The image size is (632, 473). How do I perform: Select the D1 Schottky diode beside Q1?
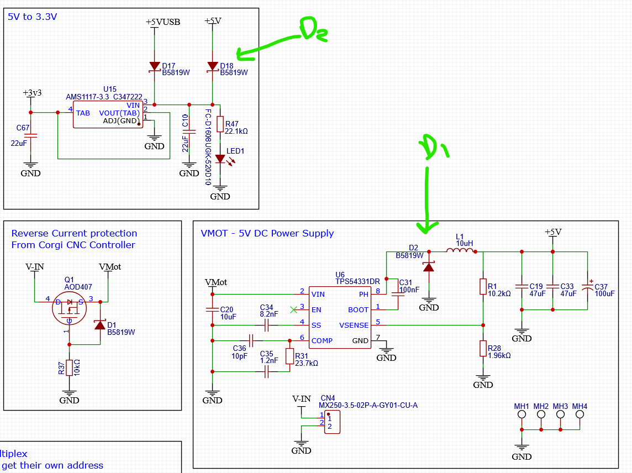(x=99, y=324)
